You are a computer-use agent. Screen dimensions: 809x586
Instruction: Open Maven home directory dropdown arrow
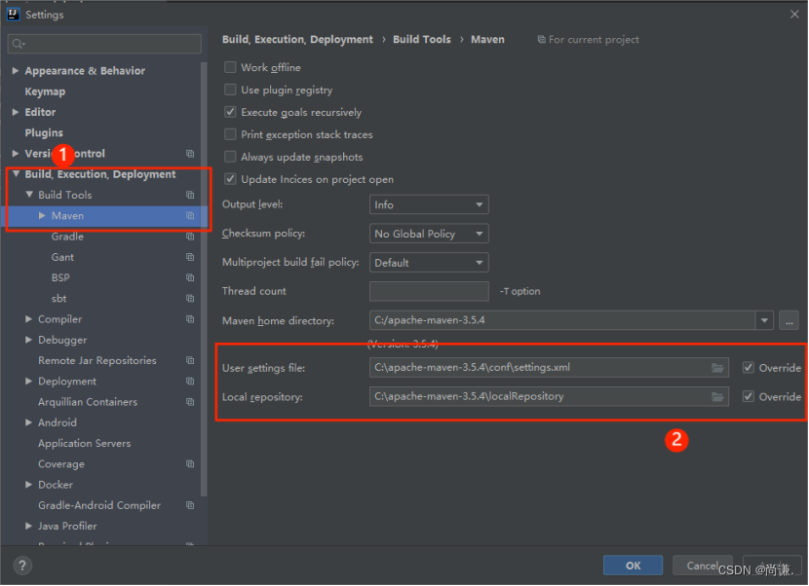click(764, 320)
